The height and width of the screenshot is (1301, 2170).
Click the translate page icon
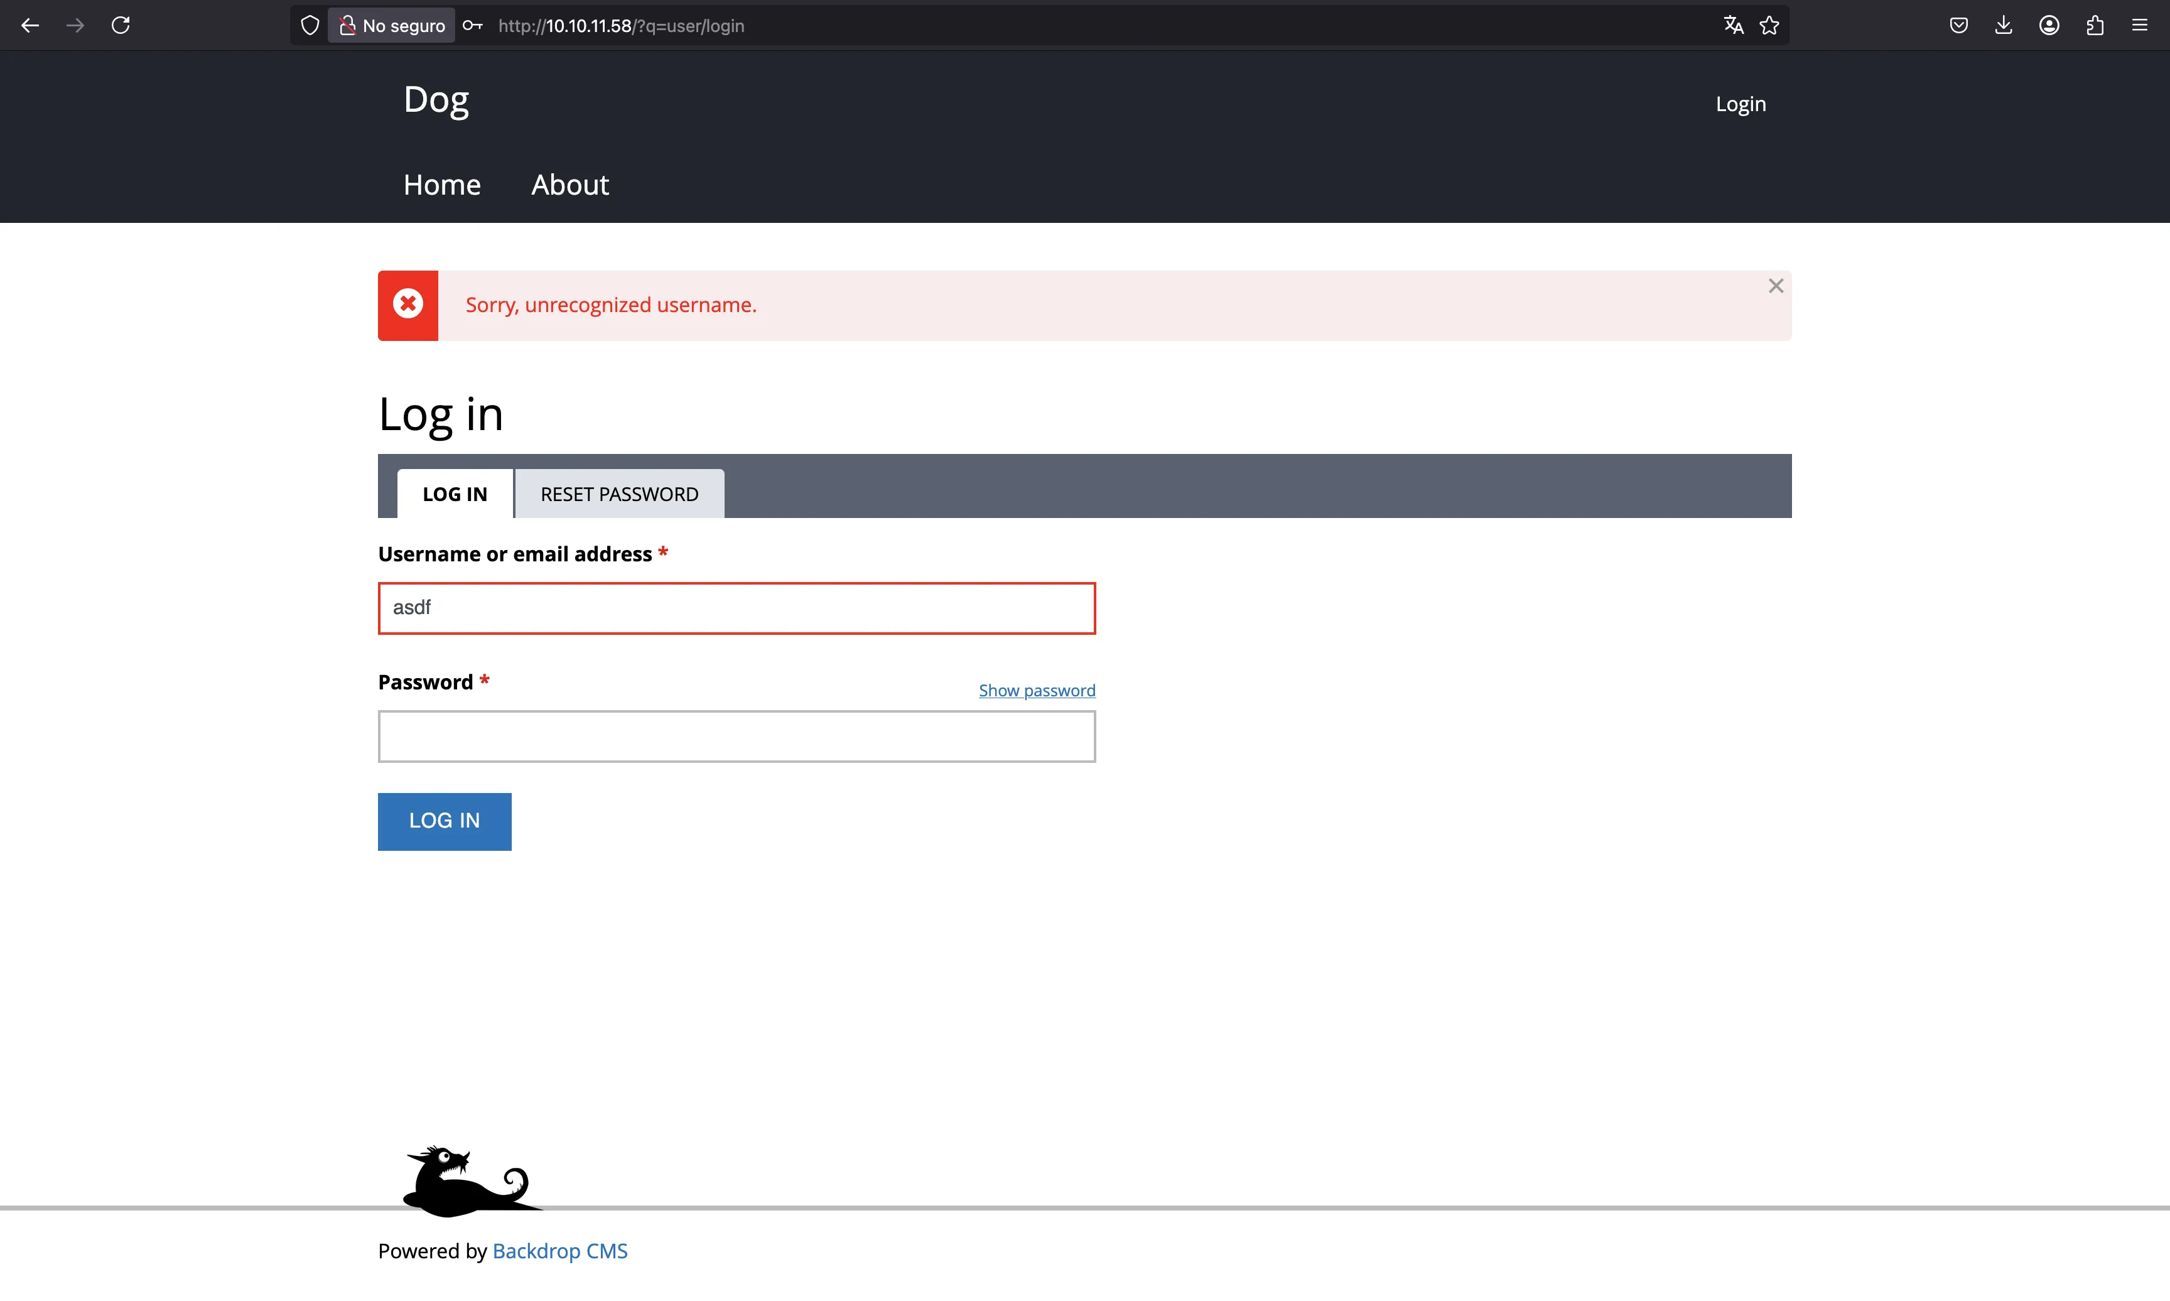click(1732, 25)
